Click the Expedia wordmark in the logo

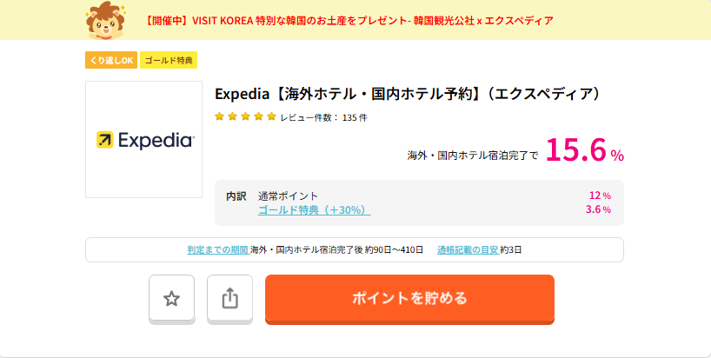pyautogui.click(x=156, y=140)
